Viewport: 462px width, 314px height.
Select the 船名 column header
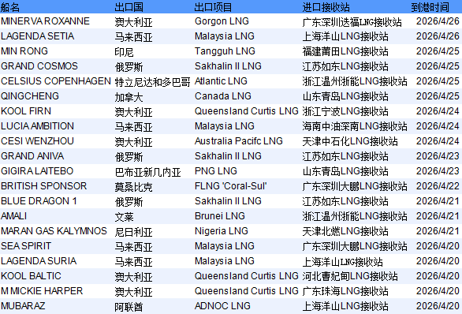(10, 7)
